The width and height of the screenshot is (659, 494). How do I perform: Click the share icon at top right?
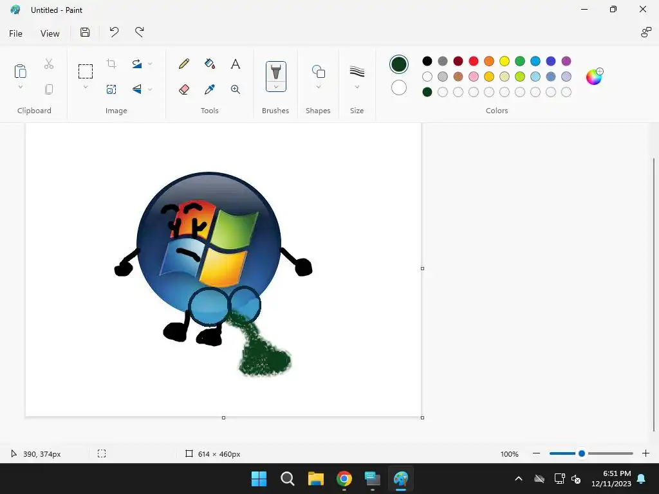[x=646, y=32]
